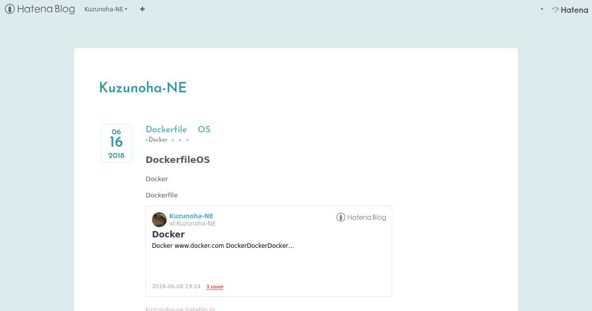592x311 pixels.
Task: Click the Hatena Blog logo in top bar
Action: (40, 9)
